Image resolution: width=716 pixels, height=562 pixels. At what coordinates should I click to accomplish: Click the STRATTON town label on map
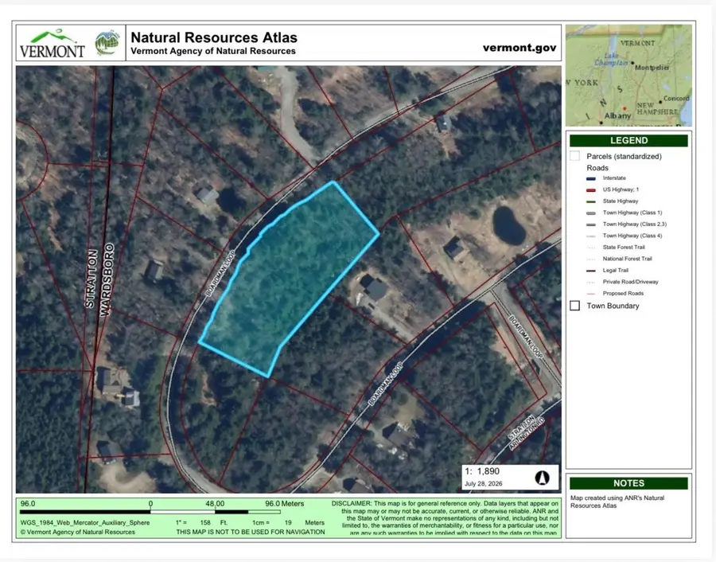tap(91, 279)
